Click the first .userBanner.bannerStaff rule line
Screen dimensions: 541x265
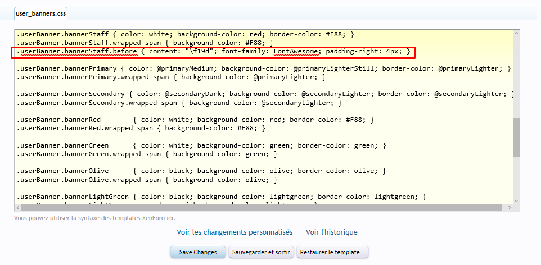pos(185,35)
